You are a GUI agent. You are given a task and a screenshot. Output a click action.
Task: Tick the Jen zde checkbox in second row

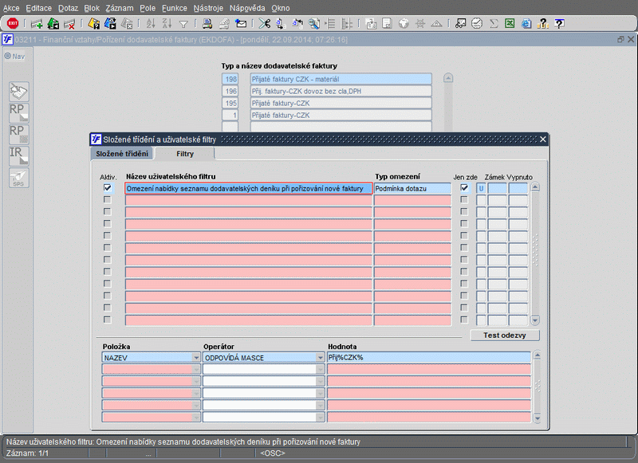pyautogui.click(x=464, y=200)
